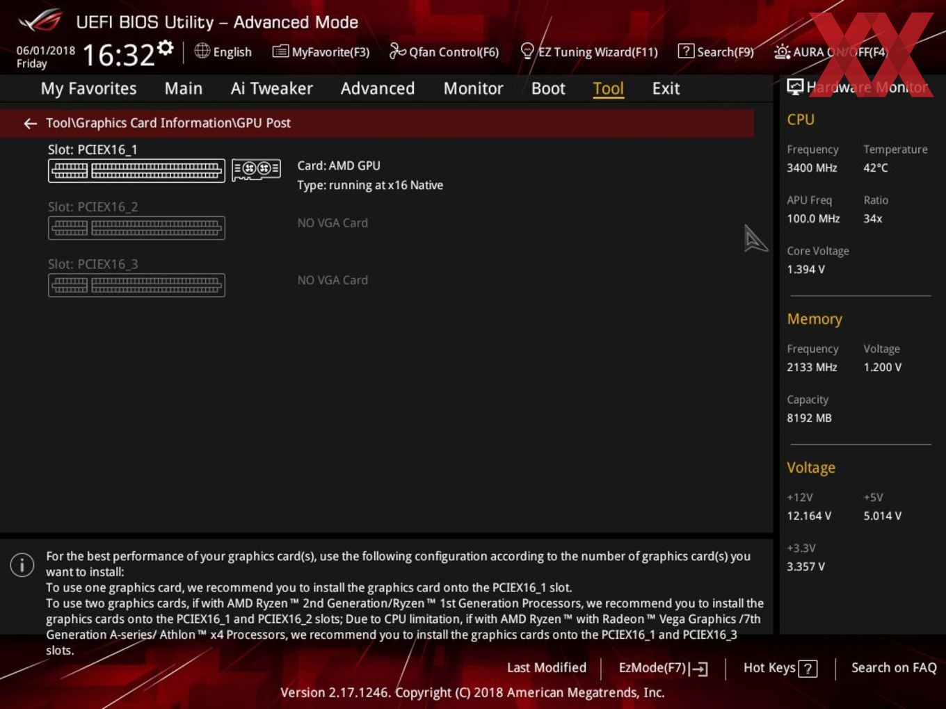The width and height of the screenshot is (946, 709).
Task: Click 'Slot: PCIEX16_3' label
Action: coord(93,264)
